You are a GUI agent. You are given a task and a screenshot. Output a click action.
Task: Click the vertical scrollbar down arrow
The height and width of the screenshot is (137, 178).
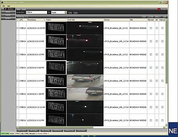(167, 125)
